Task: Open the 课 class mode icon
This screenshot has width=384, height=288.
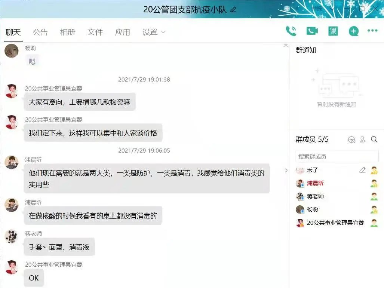Action: tap(333, 31)
